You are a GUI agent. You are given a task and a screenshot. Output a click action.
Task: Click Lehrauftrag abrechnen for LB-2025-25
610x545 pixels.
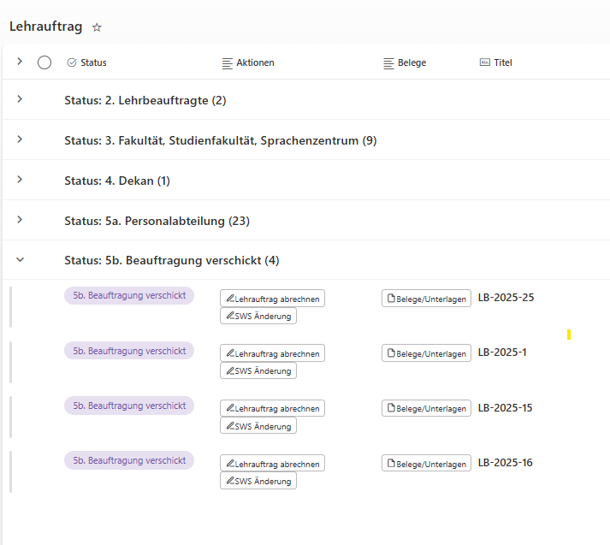click(x=272, y=299)
